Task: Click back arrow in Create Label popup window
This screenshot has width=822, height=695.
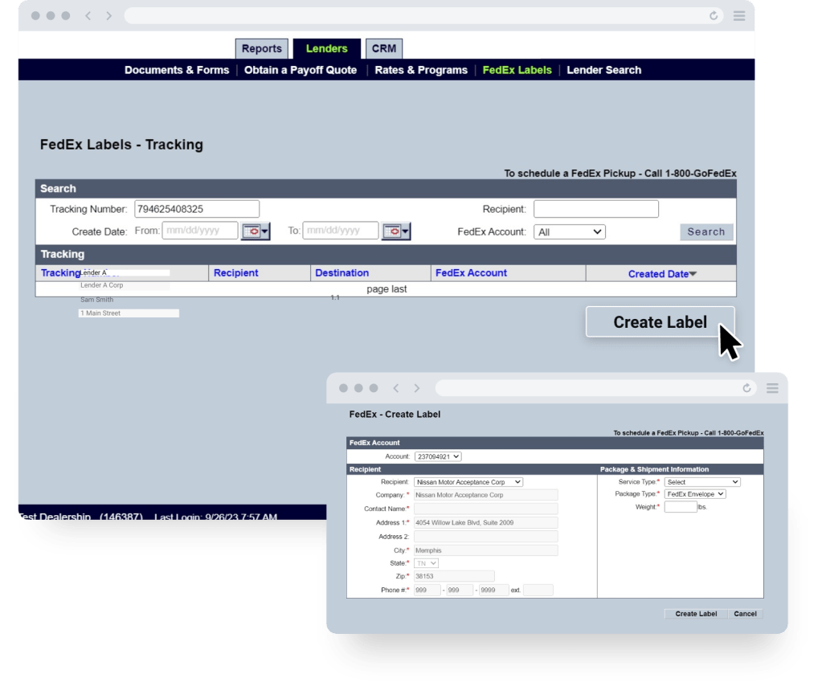Action: [x=396, y=388]
